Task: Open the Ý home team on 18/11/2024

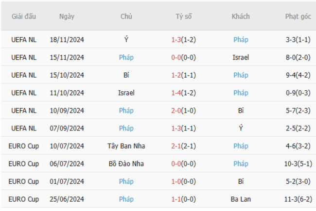Action: click(126, 40)
